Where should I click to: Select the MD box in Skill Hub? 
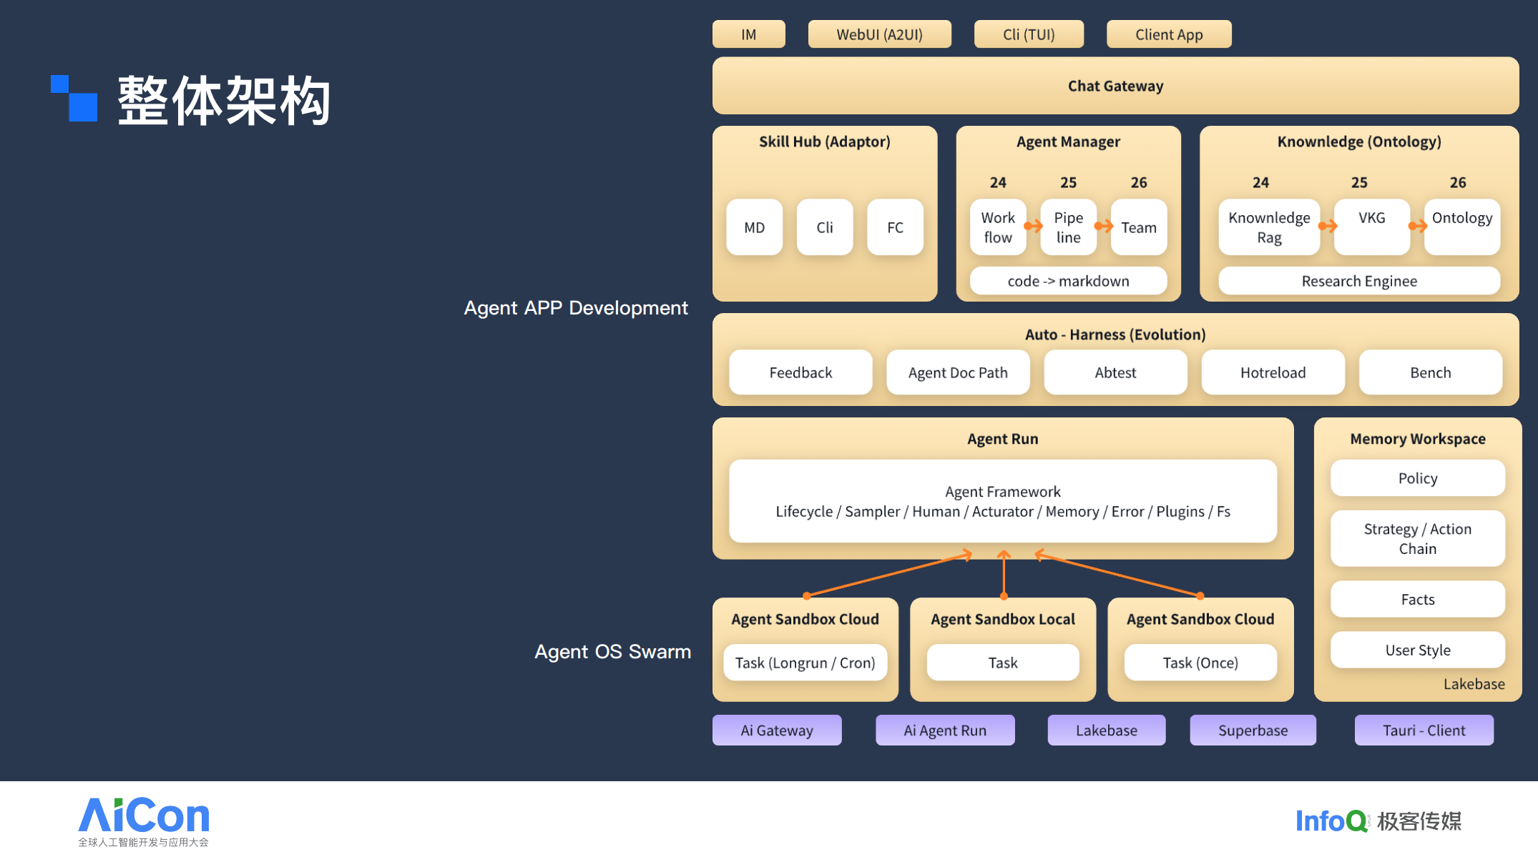point(754,227)
